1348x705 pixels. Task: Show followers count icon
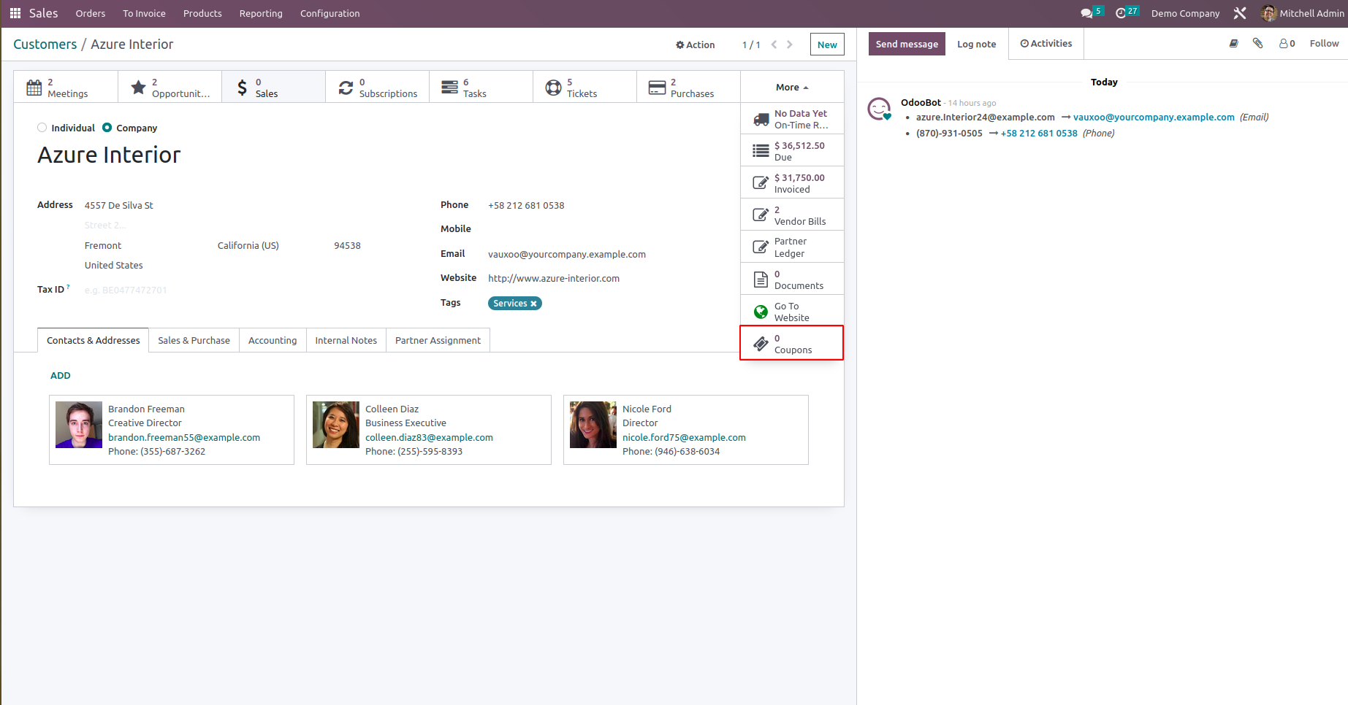(1287, 44)
